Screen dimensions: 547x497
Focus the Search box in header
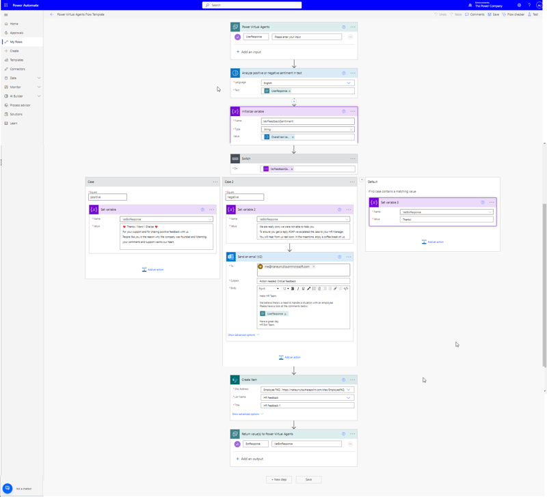click(x=252, y=5)
